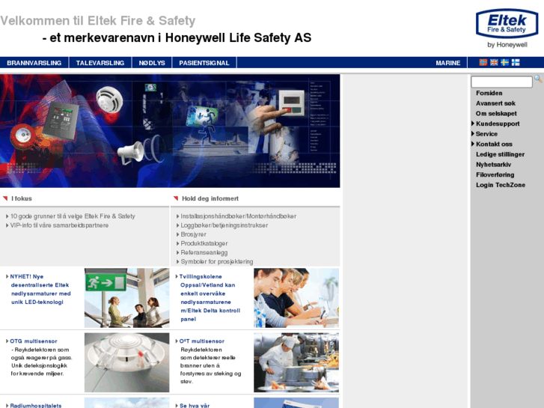Open VIP-info til våre samarbeidspartnere
Viewport: 544px width, 408px height.
click(59, 225)
